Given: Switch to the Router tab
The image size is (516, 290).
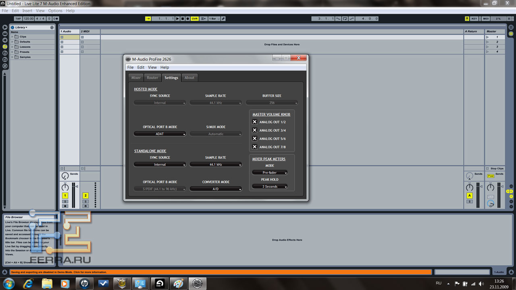Looking at the screenshot, I should pos(152,78).
